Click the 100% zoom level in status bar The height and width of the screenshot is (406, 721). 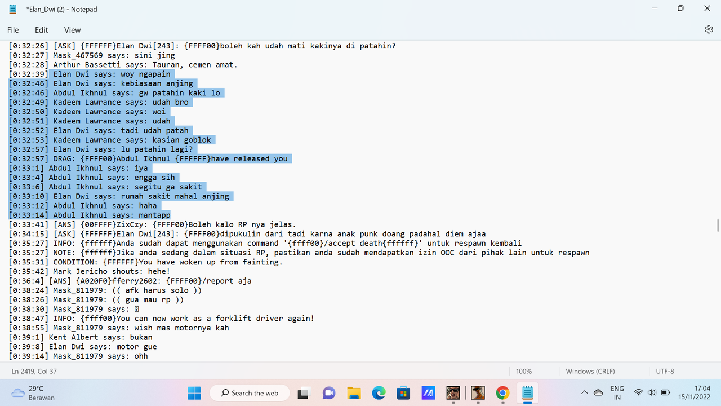pyautogui.click(x=524, y=371)
